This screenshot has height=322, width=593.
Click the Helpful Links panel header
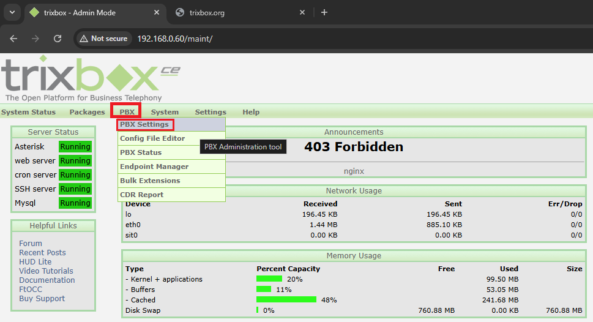(x=53, y=225)
